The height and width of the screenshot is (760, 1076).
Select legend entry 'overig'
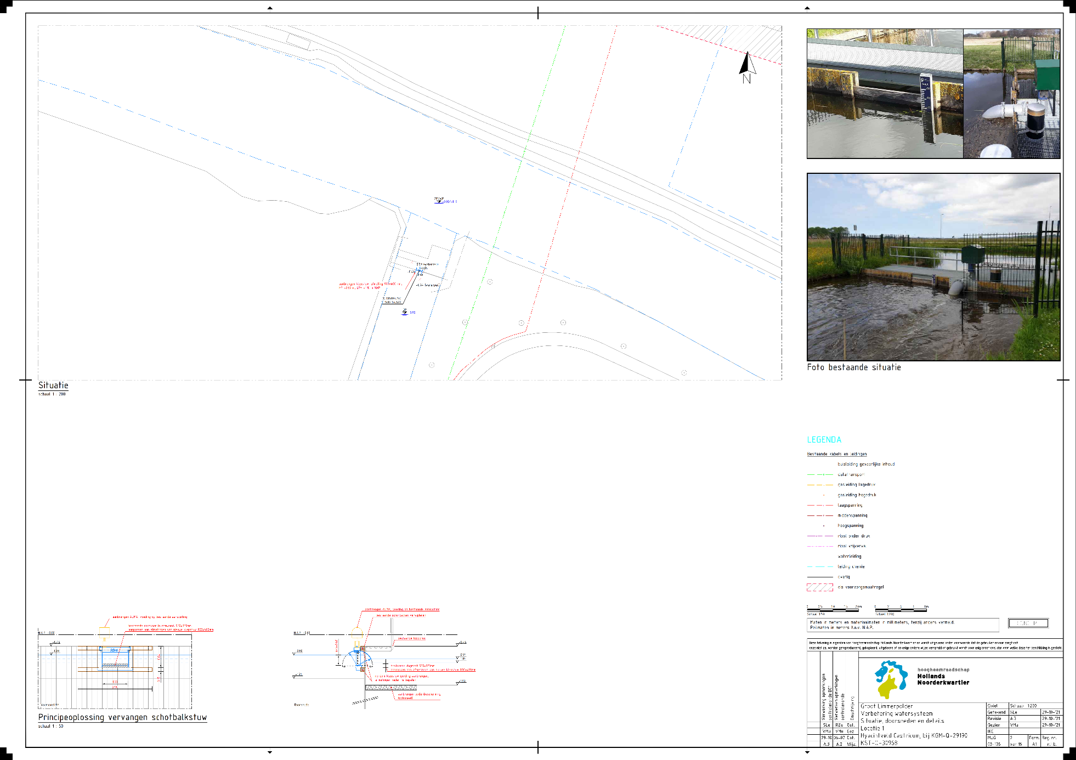tap(843, 577)
